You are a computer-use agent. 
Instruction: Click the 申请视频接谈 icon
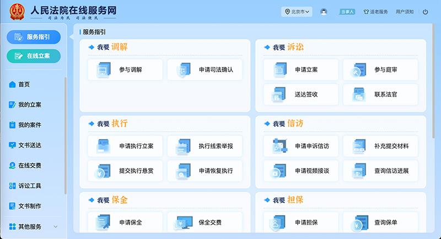[x=279, y=171]
